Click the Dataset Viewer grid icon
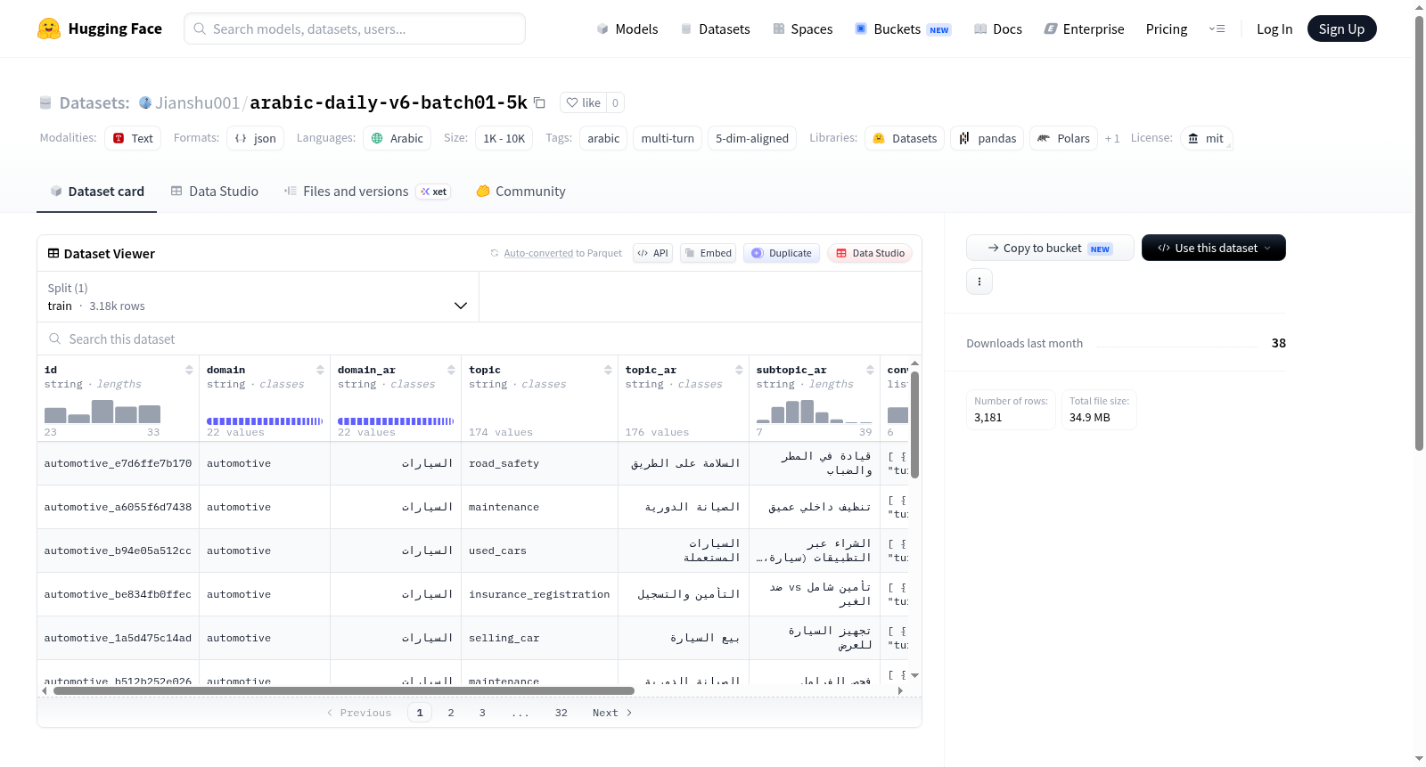This screenshot has height=767, width=1426. pyautogui.click(x=53, y=254)
